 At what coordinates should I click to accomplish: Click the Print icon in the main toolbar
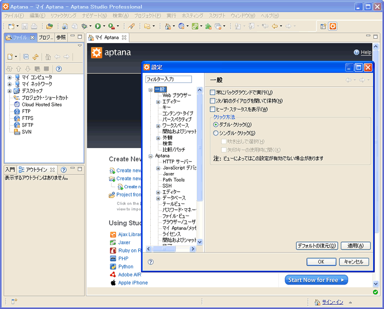tap(34, 26)
